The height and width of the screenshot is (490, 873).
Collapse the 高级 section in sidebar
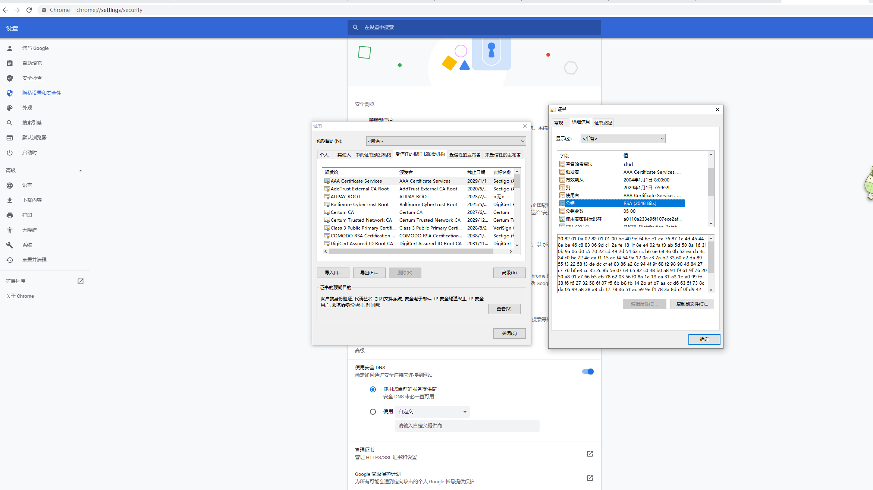[81, 171]
